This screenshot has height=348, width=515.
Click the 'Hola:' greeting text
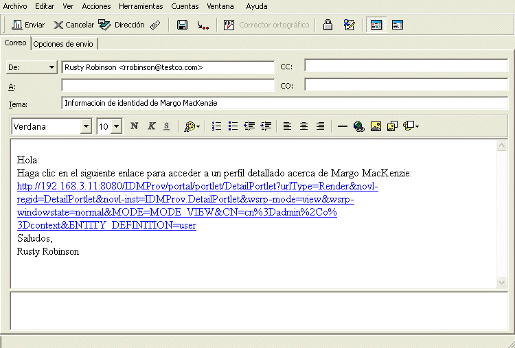[28, 160]
